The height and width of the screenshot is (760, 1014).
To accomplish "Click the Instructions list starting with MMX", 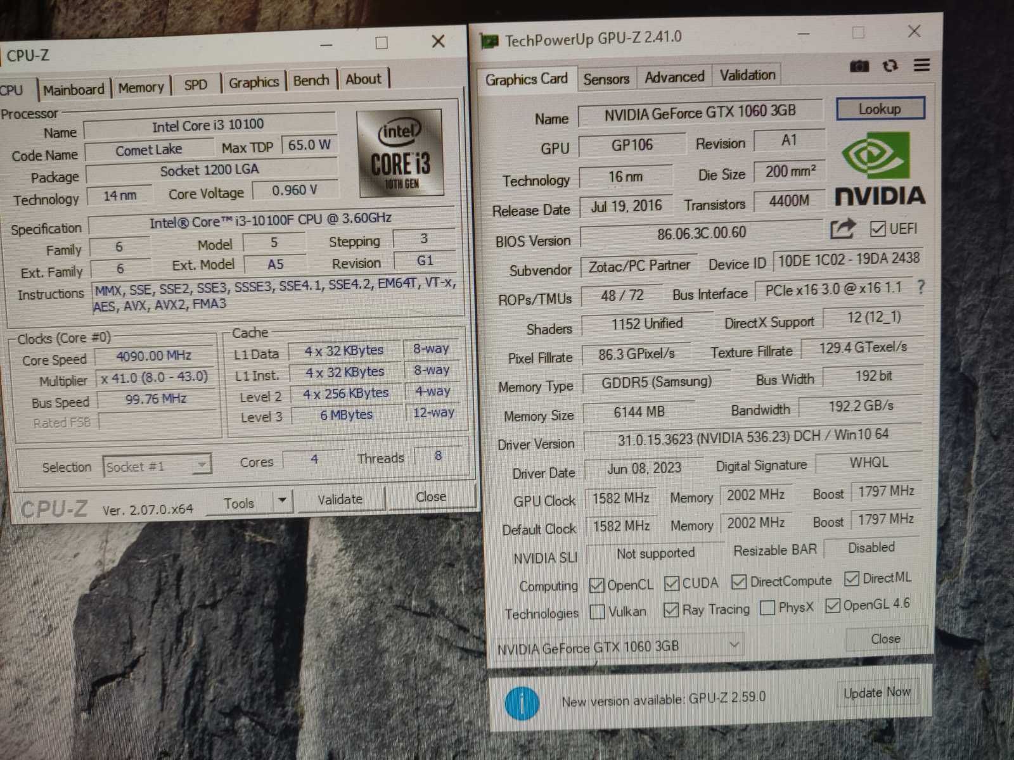I will point(274,295).
